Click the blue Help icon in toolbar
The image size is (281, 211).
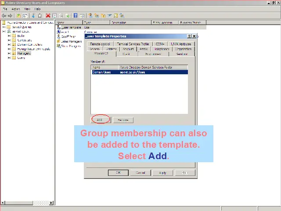point(76,15)
